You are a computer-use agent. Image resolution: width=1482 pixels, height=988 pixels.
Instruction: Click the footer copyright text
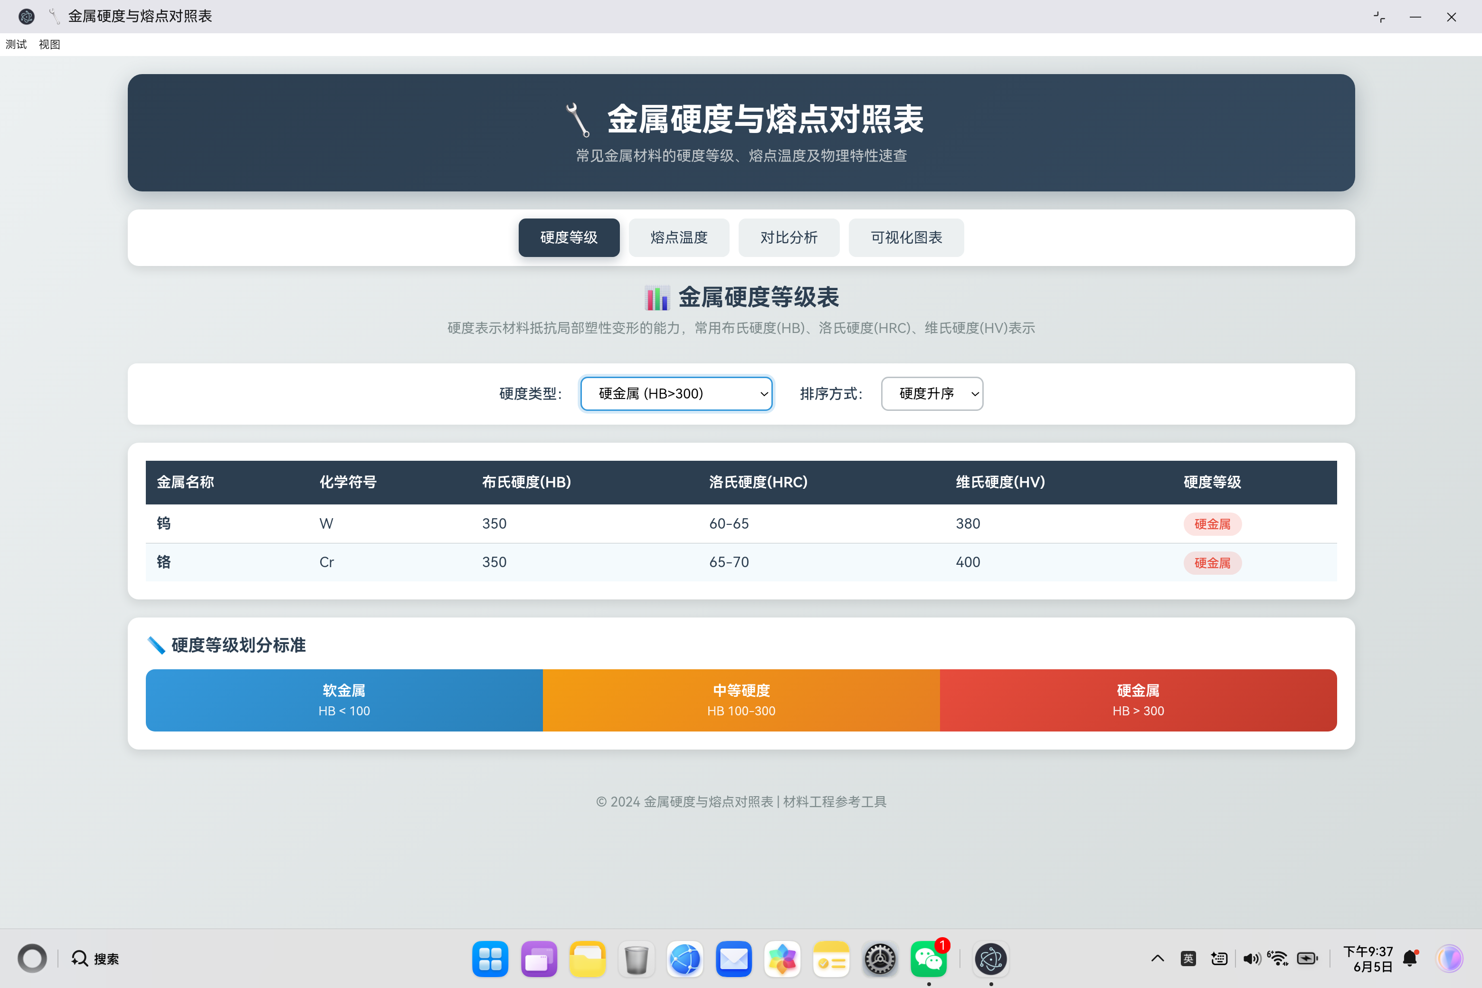click(741, 801)
